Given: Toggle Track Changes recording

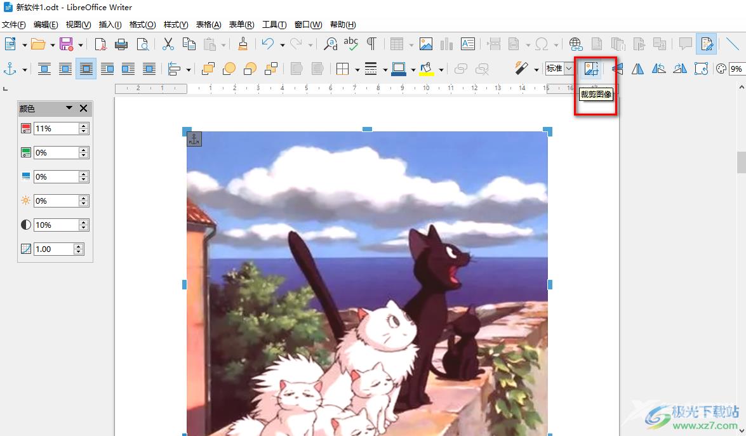Looking at the screenshot, I should pos(707,44).
